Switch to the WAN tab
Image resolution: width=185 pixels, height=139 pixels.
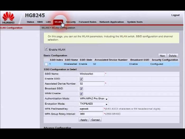pyautogui.click(x=40, y=22)
